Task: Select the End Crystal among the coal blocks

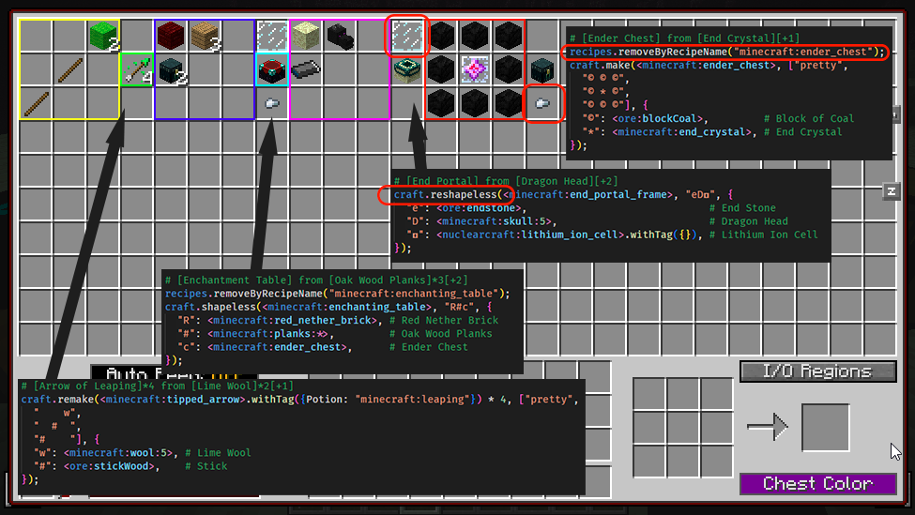Action: [475, 70]
